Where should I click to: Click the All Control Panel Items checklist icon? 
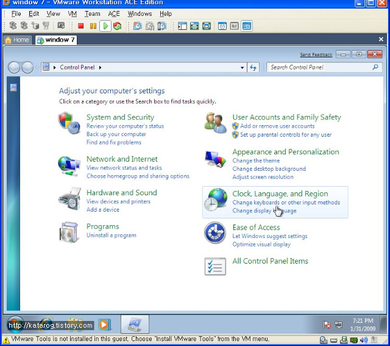tap(215, 266)
